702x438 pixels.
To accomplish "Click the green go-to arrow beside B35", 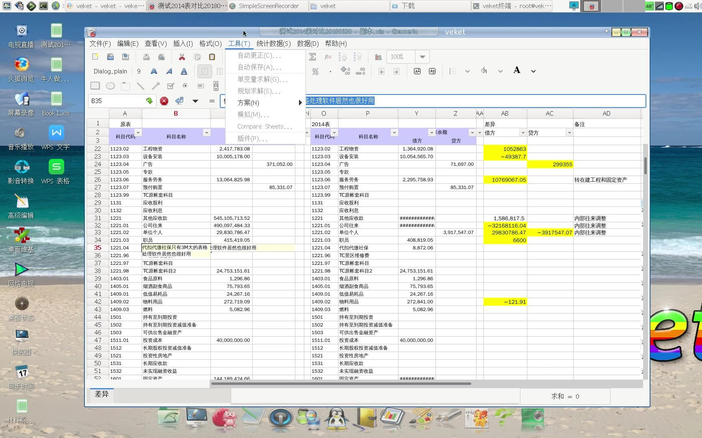I will [149, 101].
